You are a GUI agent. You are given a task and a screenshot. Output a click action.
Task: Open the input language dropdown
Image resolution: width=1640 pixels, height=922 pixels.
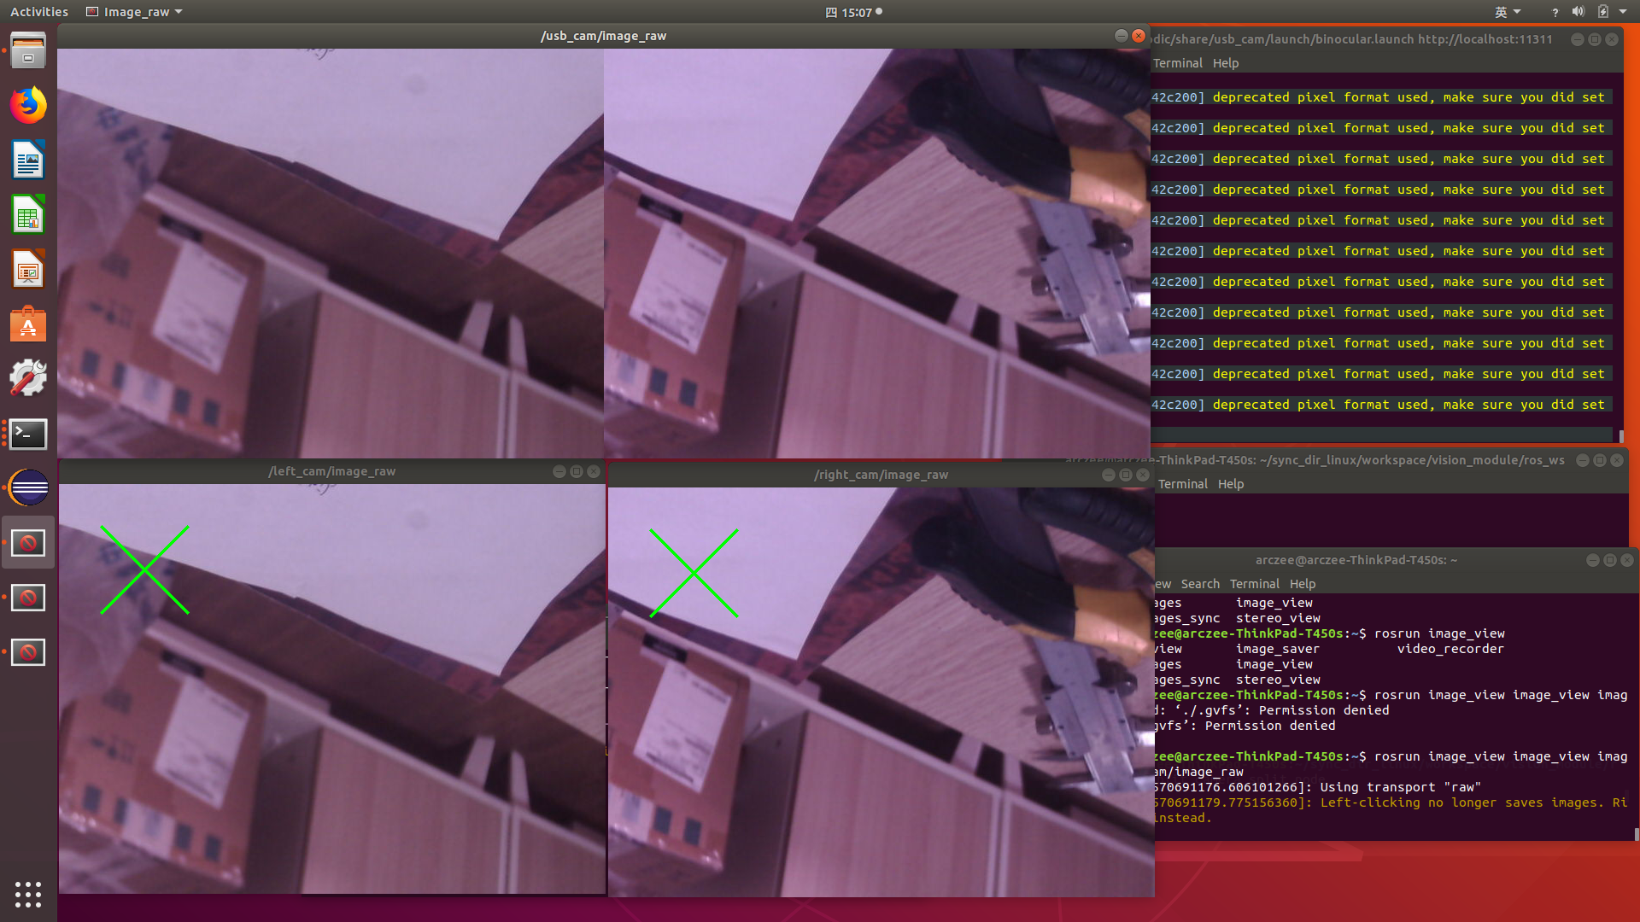[x=1507, y=12]
